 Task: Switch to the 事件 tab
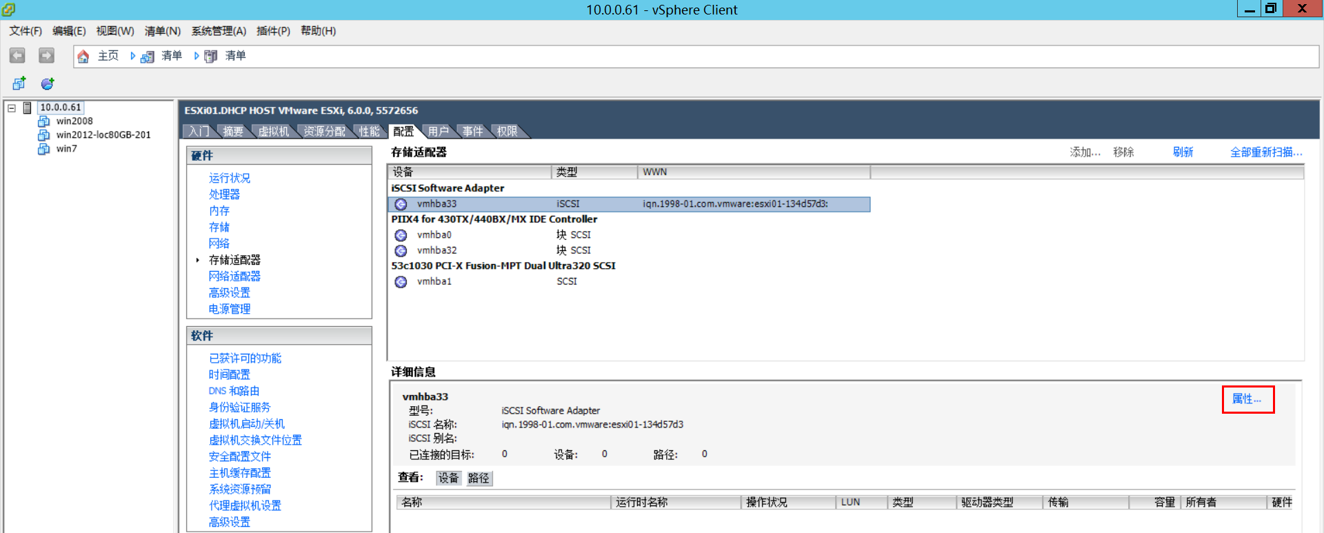pos(473,131)
